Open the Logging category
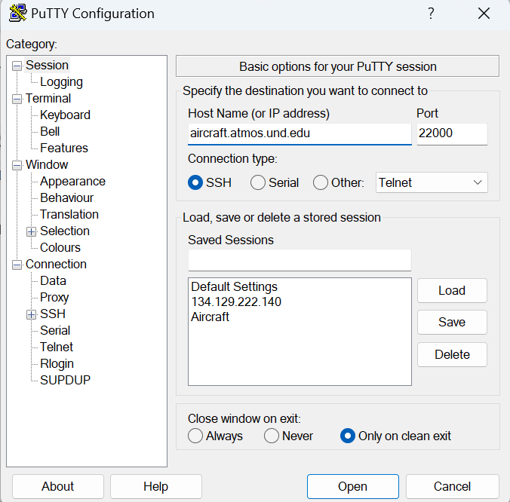 61,82
